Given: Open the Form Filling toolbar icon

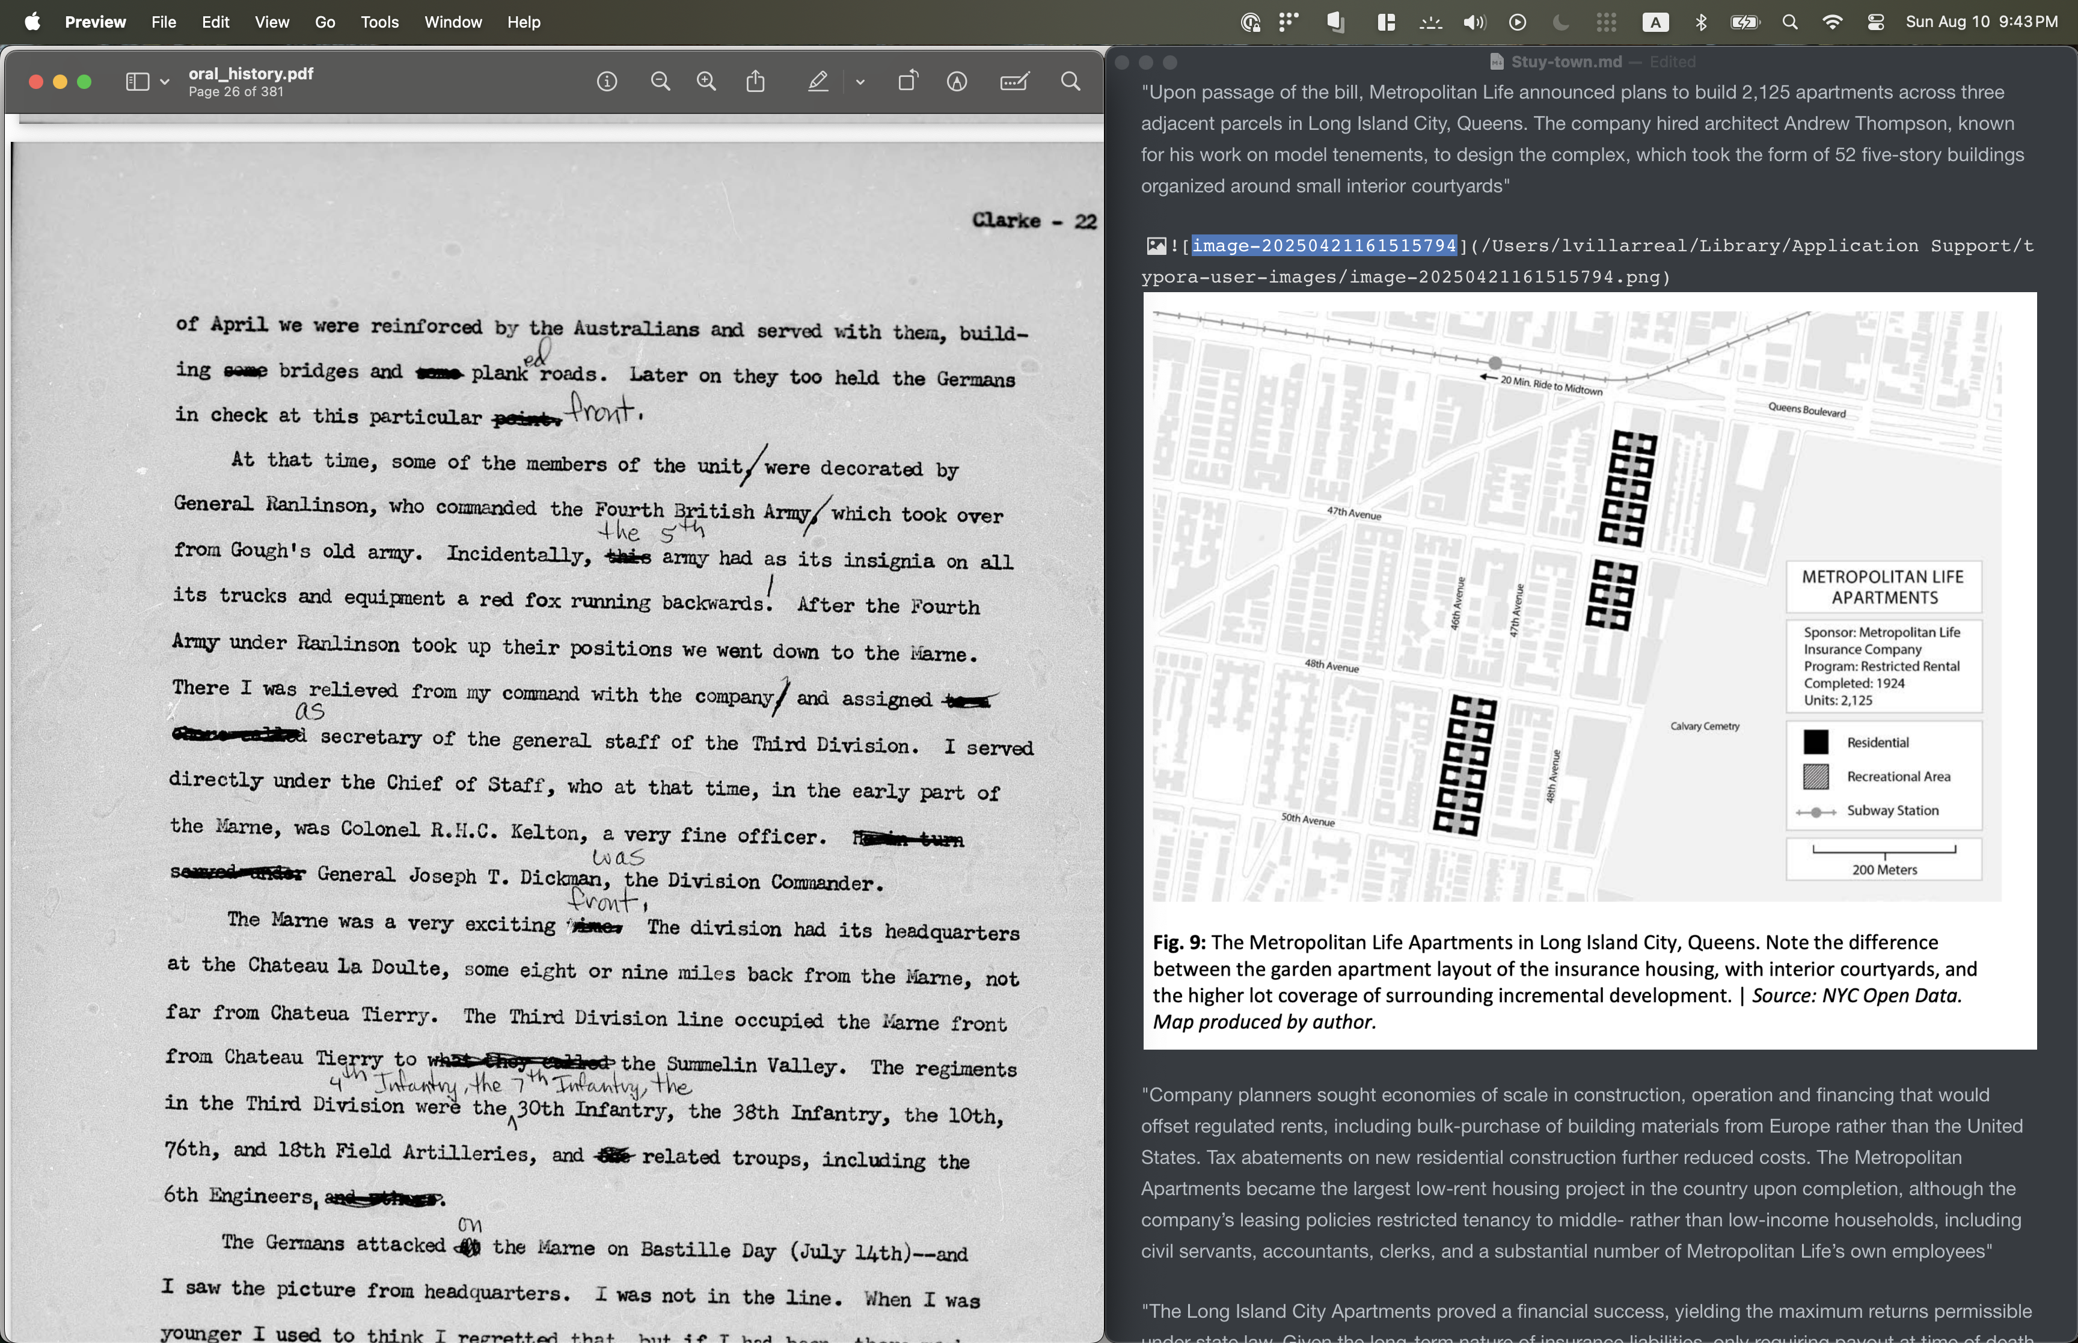Looking at the screenshot, I should pyautogui.click(x=1014, y=82).
